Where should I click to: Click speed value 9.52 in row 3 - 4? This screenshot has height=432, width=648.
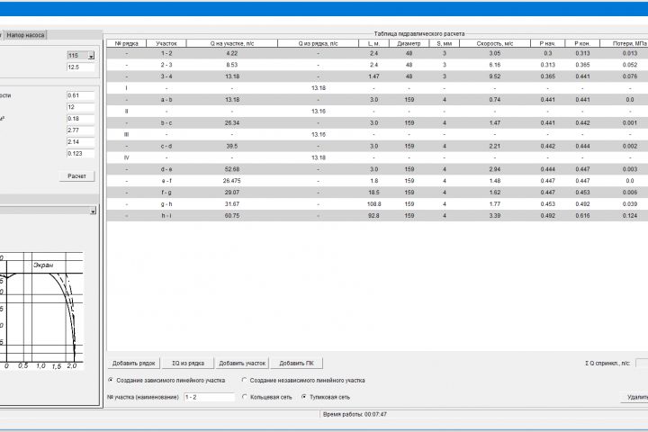pyautogui.click(x=495, y=76)
